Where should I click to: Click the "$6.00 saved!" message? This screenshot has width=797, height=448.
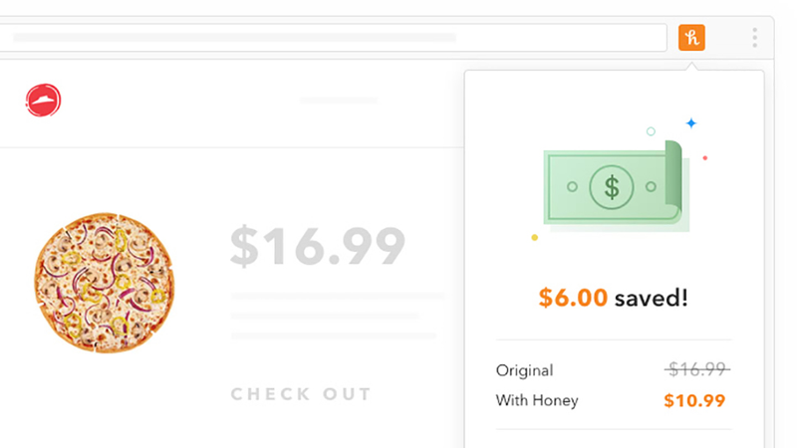[614, 297]
